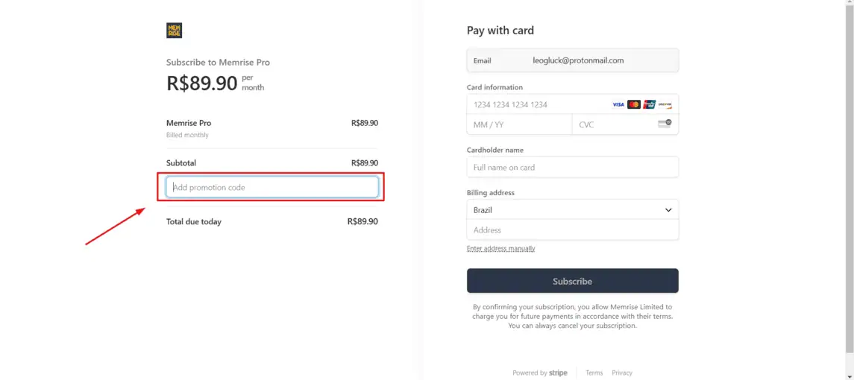The width and height of the screenshot is (854, 380).
Task: Open the Privacy link
Action: pyautogui.click(x=622, y=373)
